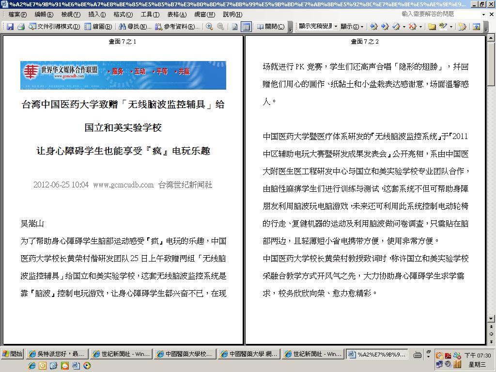
Task: Click the reviewing pane icon
Action: [477, 27]
